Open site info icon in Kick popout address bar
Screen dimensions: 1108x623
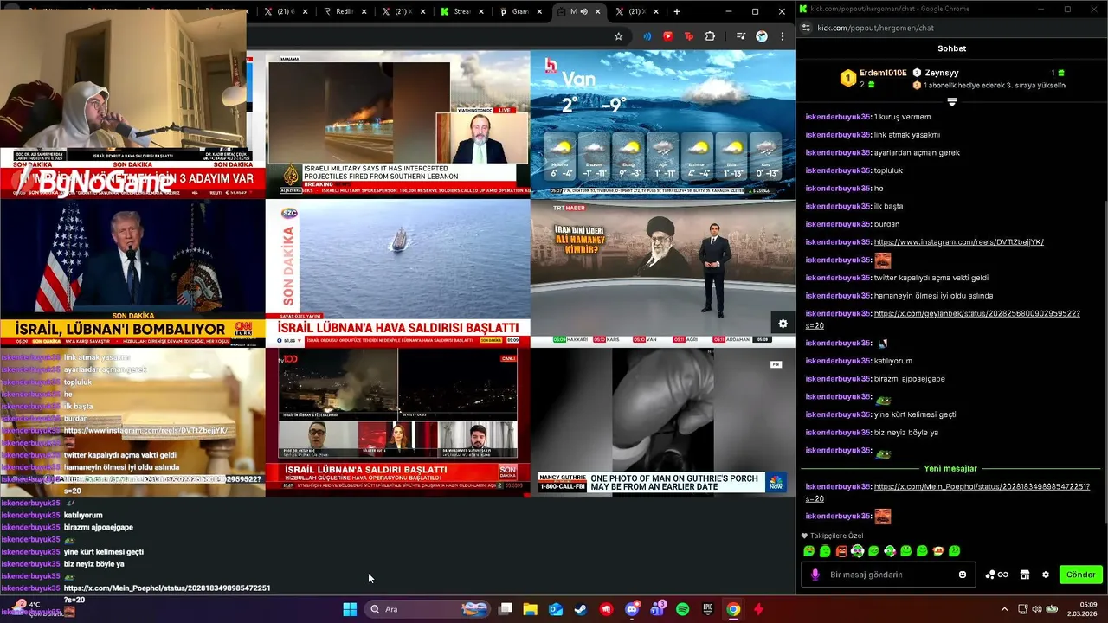tap(807, 28)
